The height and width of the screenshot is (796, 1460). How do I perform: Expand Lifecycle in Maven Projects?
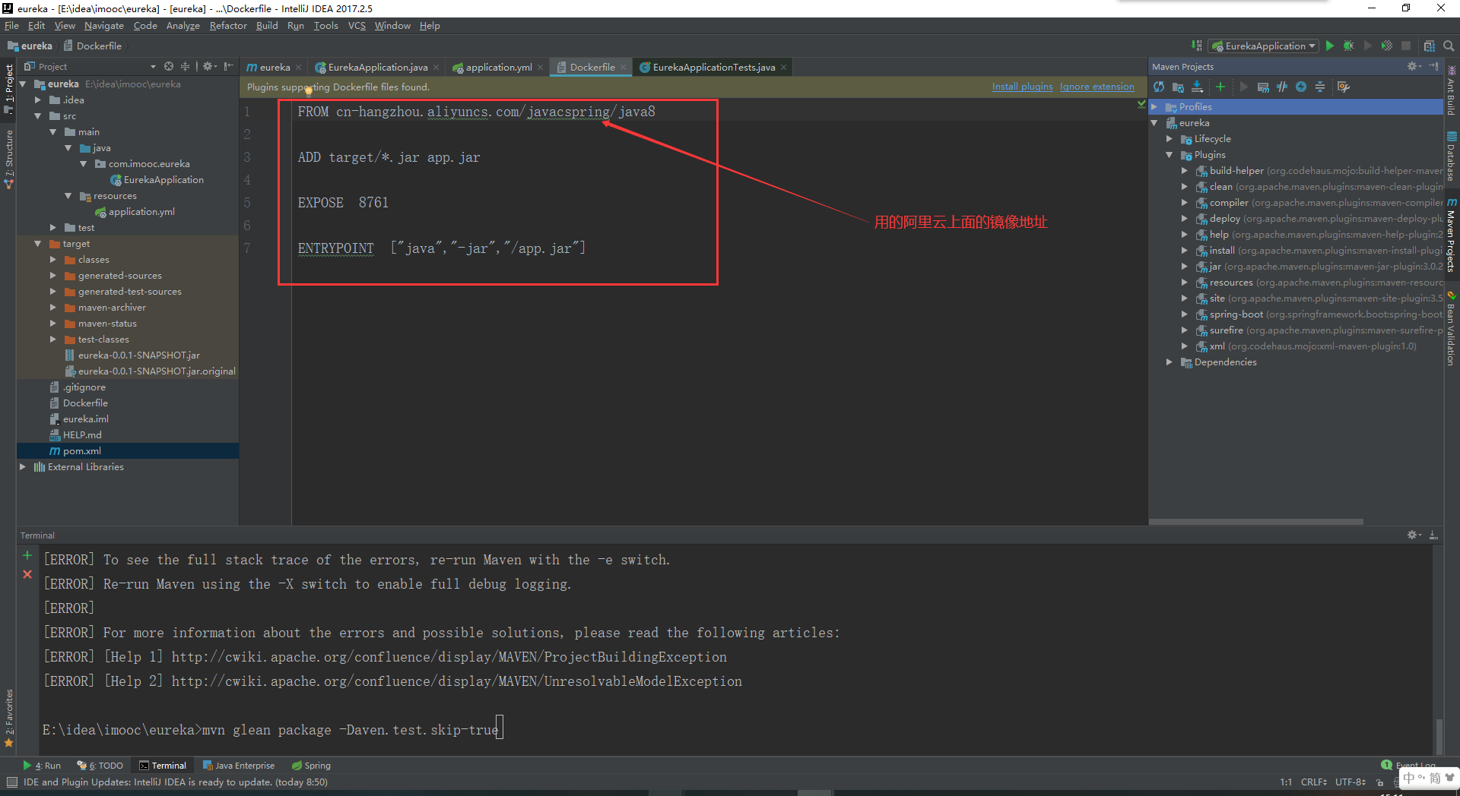(1170, 138)
